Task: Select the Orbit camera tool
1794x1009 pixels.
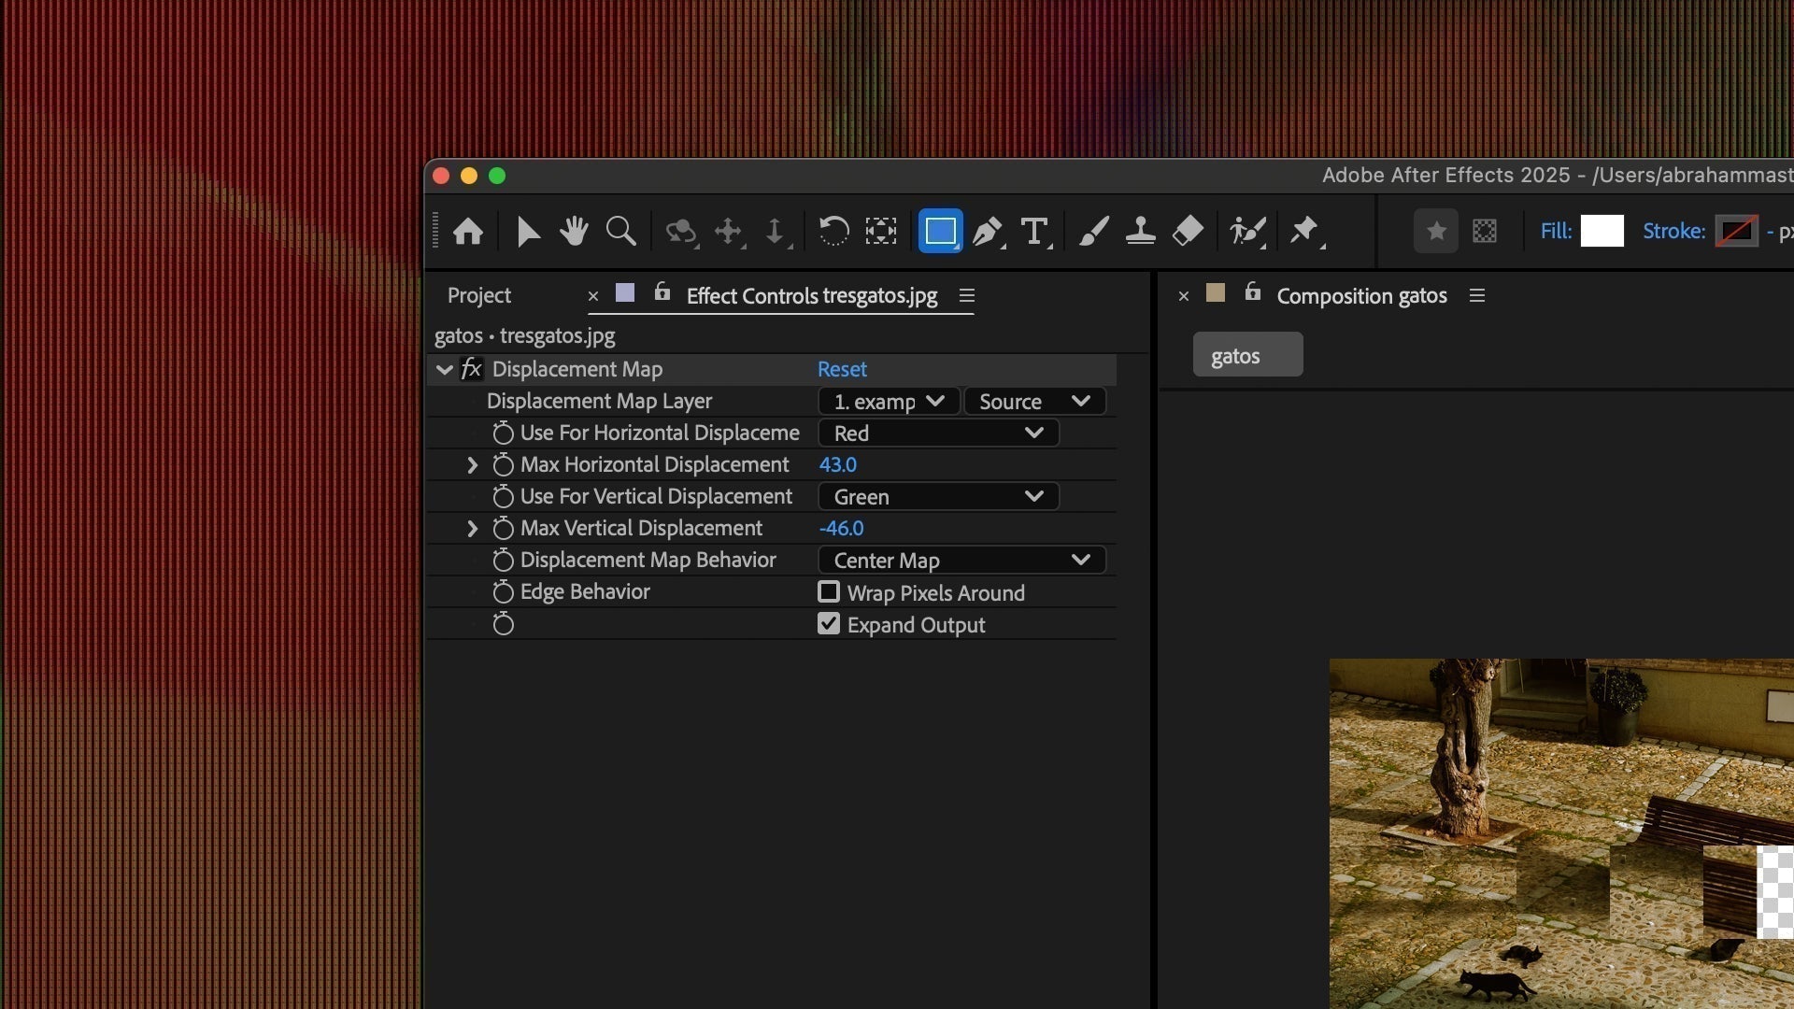Action: point(681,231)
